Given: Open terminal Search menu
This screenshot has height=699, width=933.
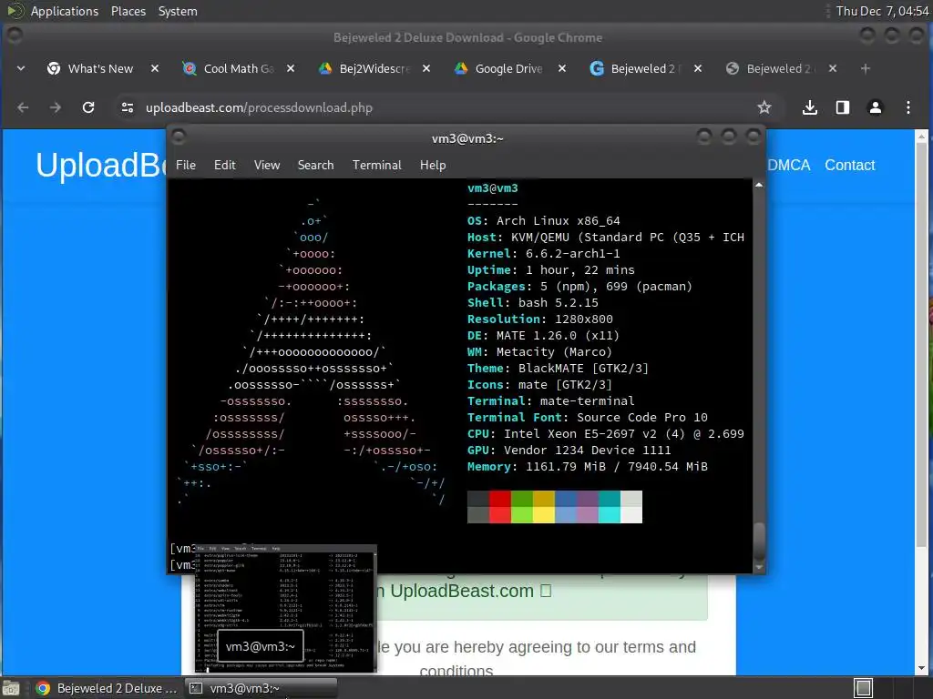Looking at the screenshot, I should click(315, 166).
